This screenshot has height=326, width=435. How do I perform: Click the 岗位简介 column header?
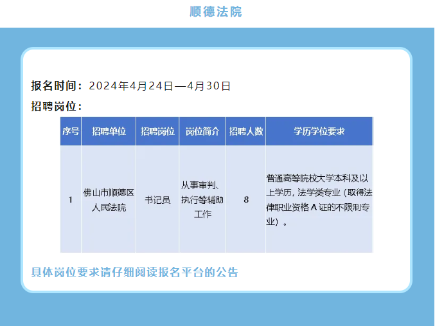202,131
